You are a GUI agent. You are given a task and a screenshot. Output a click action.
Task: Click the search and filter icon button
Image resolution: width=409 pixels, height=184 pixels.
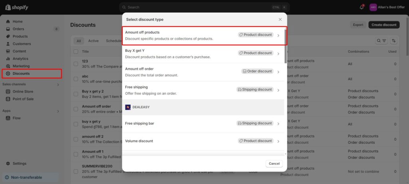coord(381,41)
